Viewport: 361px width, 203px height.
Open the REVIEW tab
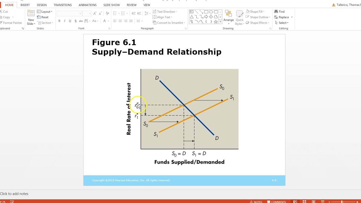(x=131, y=5)
